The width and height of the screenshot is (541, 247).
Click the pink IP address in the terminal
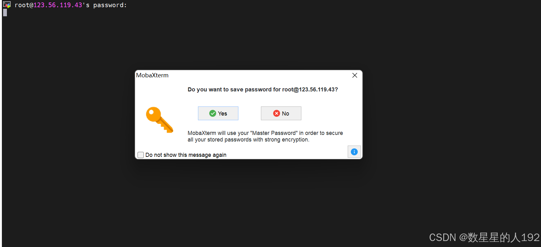click(58, 5)
